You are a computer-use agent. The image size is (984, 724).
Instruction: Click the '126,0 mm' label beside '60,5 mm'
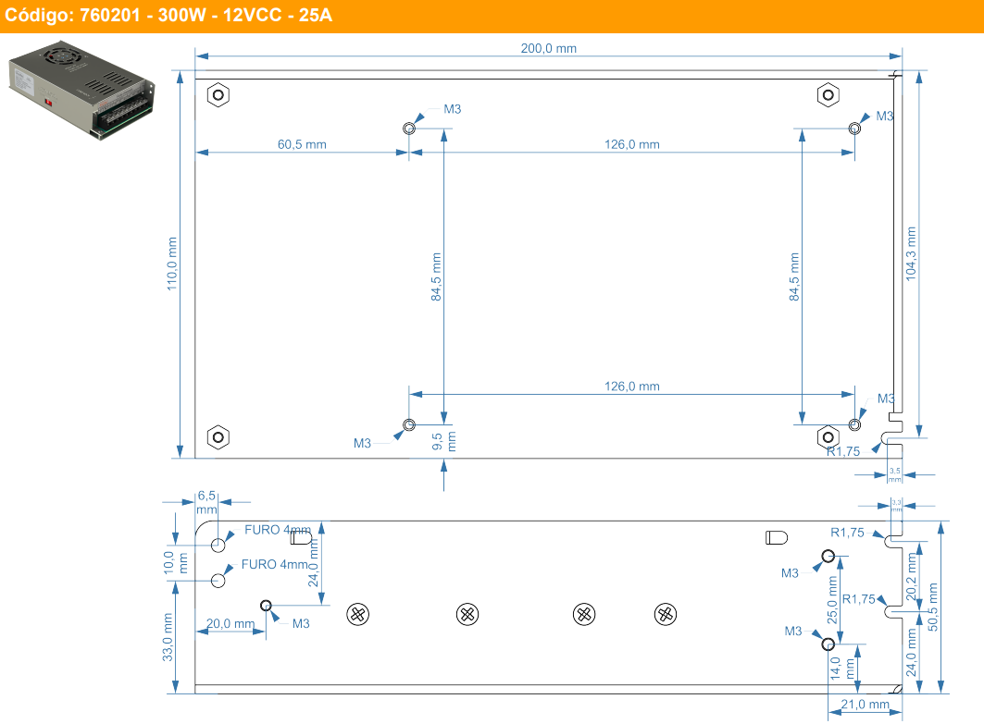[632, 144]
